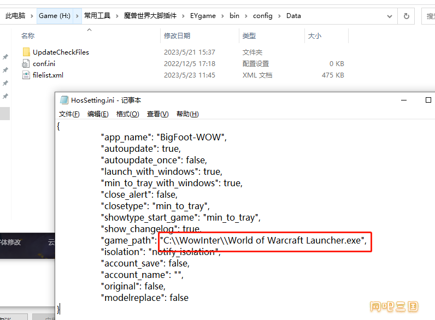Open the address bar history dropdown
The width and height of the screenshot is (435, 320).
(390, 16)
